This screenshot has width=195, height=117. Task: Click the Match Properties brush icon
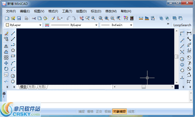pos(53,18)
